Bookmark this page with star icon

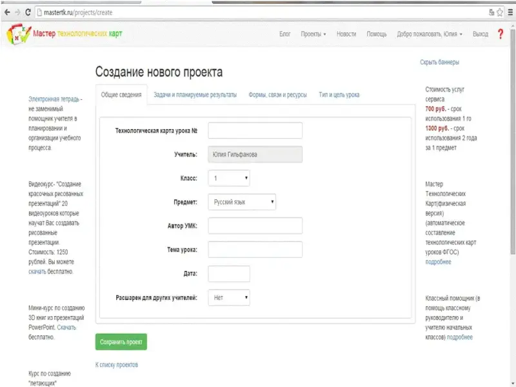click(500, 12)
